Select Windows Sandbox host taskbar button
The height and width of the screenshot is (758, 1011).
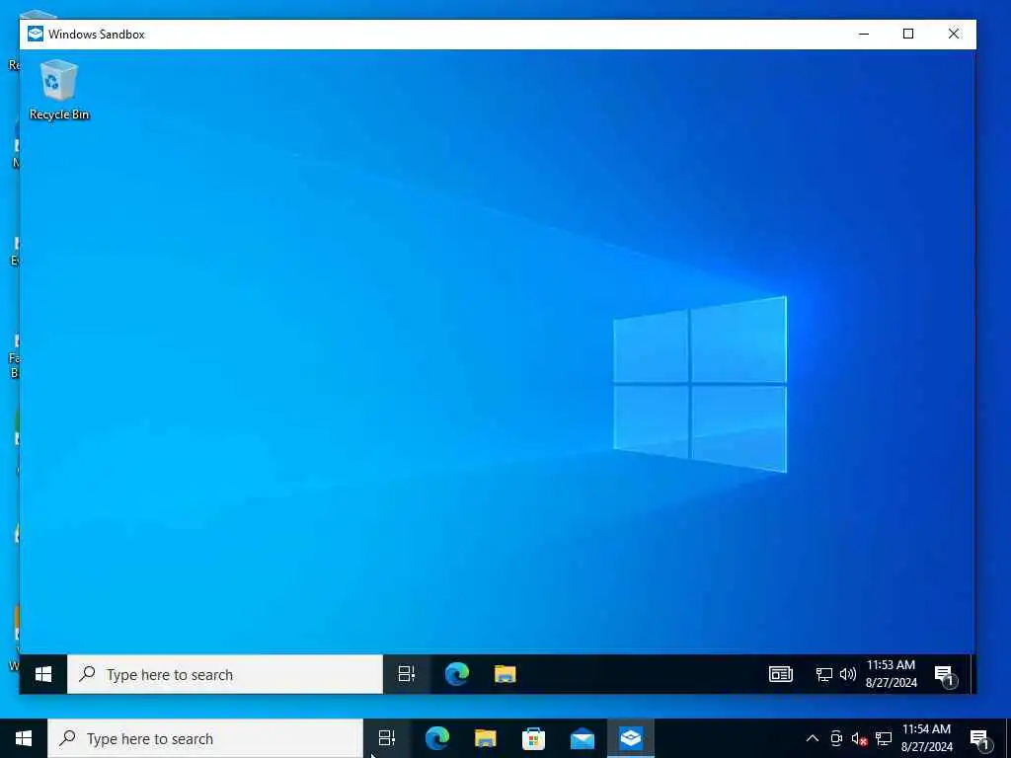[x=631, y=738]
